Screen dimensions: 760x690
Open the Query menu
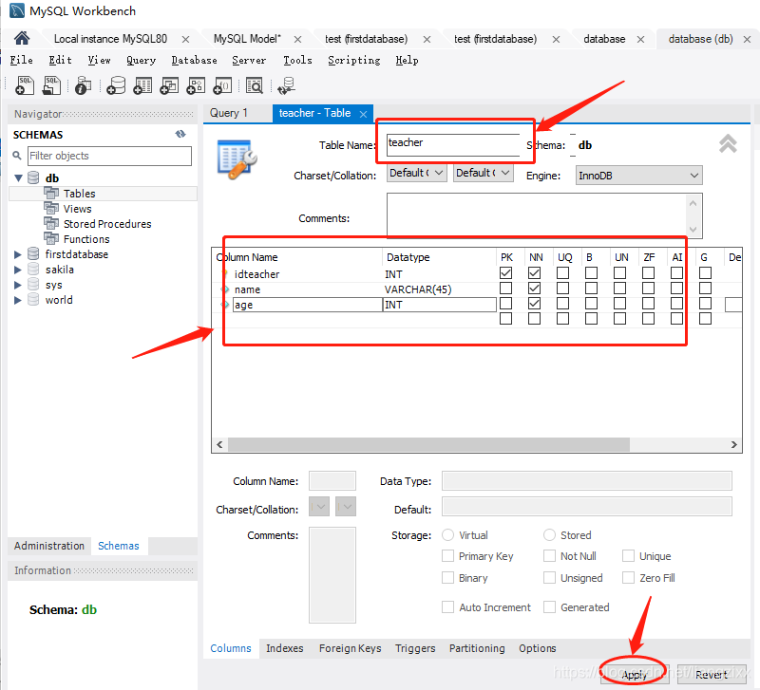(141, 60)
